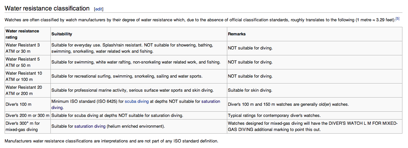Image resolution: width=408 pixels, height=148 pixels.
Task: Open the scuba diving link
Action: (x=137, y=102)
